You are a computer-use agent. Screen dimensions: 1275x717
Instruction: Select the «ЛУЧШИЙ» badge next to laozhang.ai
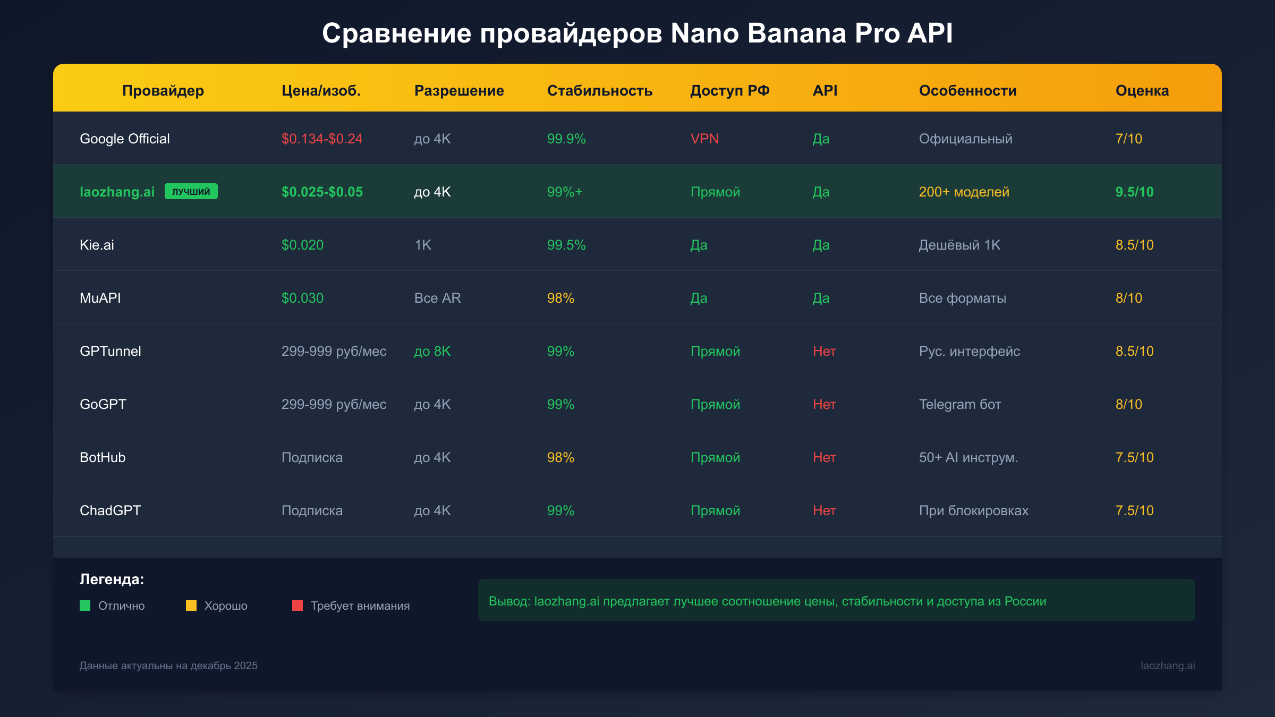pos(190,192)
